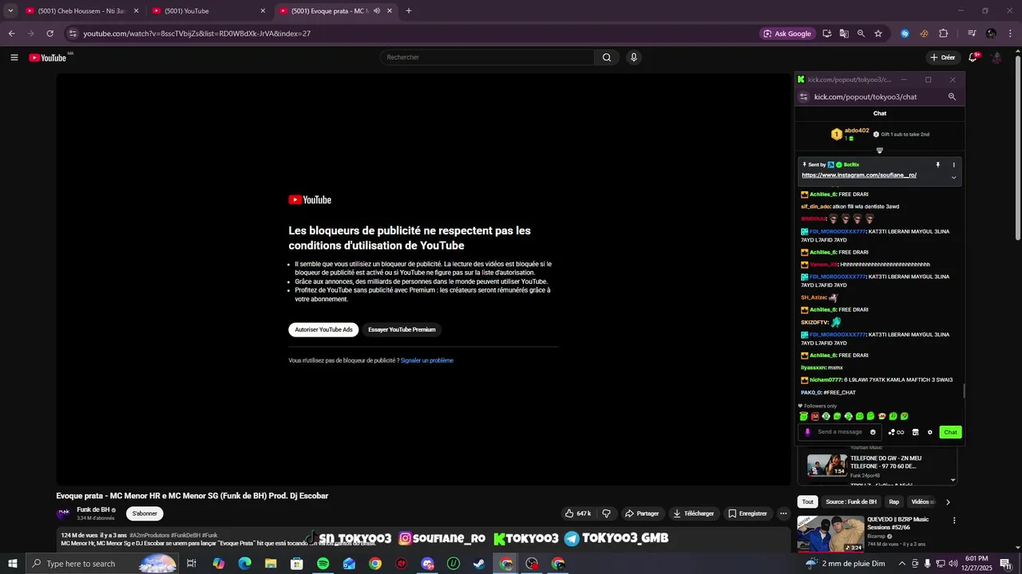Send message with green Chat button
Viewport: 1022px width, 574px height.
(950, 432)
